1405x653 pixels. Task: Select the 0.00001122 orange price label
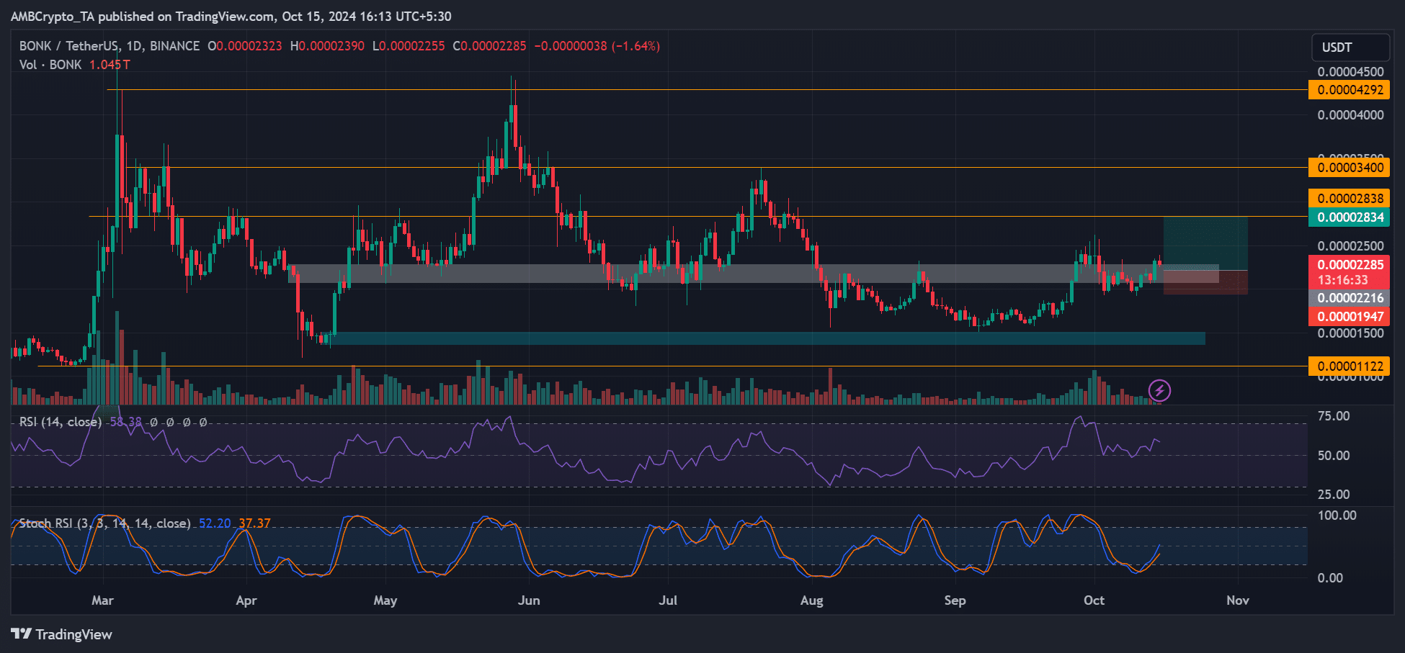[1349, 366]
